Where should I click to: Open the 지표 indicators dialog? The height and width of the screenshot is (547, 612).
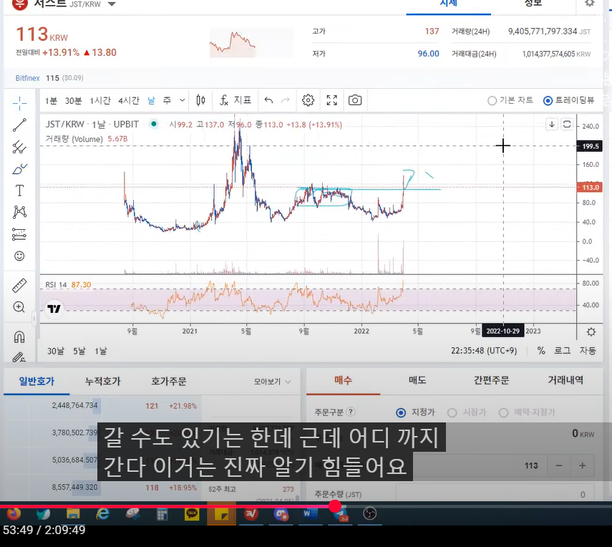[x=235, y=100]
